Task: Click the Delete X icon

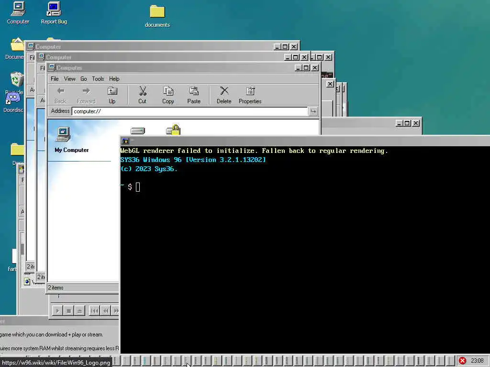Action: [x=224, y=95]
